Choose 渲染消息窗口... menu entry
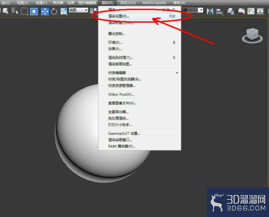 139,140
